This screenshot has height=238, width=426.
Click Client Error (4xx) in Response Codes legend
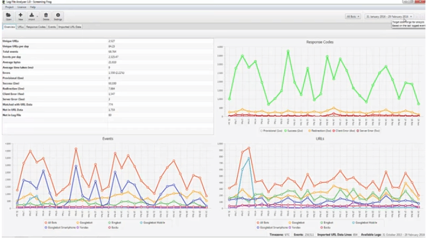tap(344, 131)
